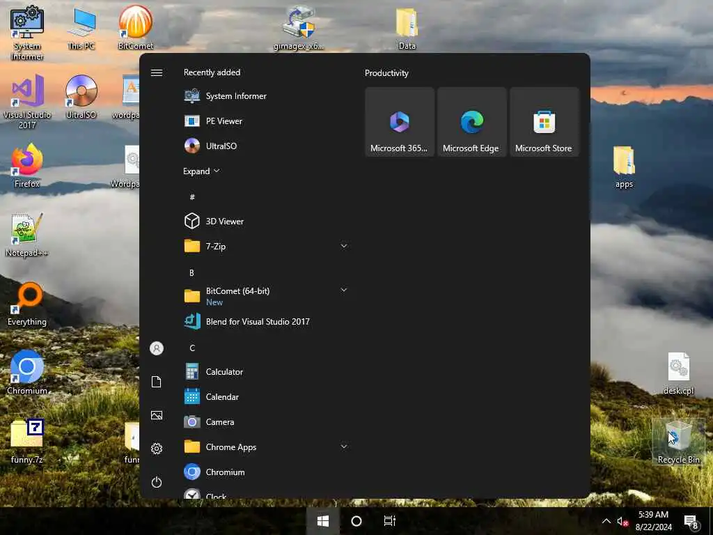The image size is (713, 535).
Task: Open the Microsoft Store tile
Action: click(544, 122)
